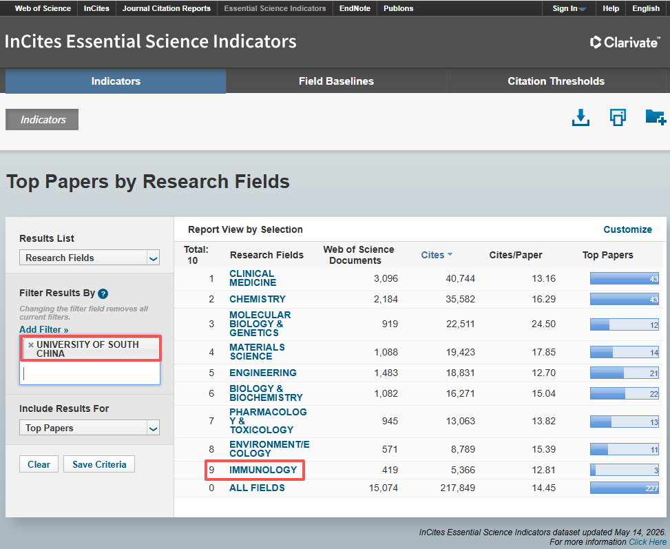Screen dimensions: 670x549
Task: Click the Clear button
Action: [x=39, y=464]
